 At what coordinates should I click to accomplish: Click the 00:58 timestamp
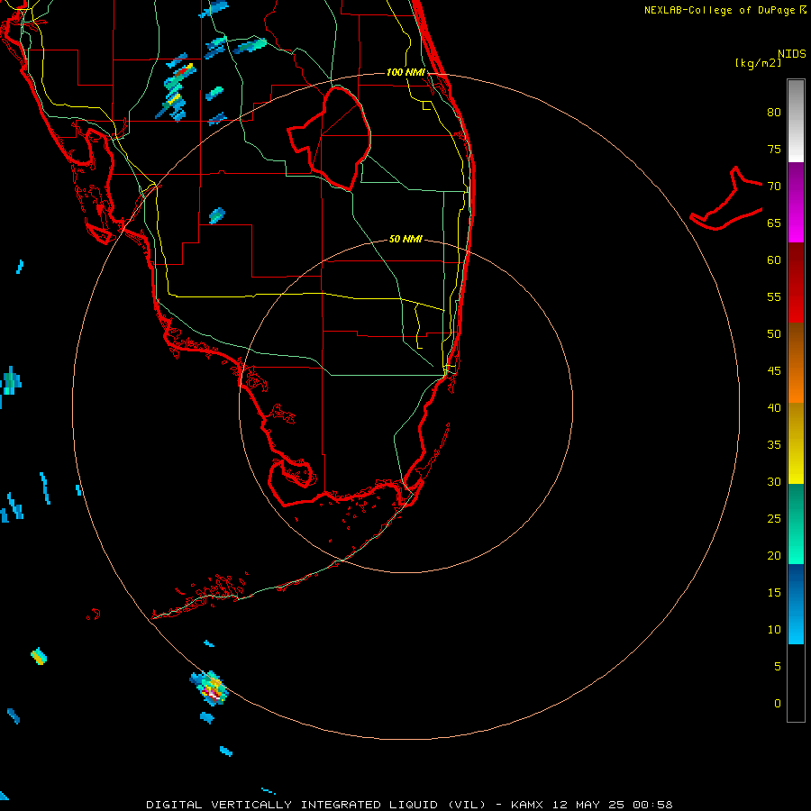click(651, 805)
